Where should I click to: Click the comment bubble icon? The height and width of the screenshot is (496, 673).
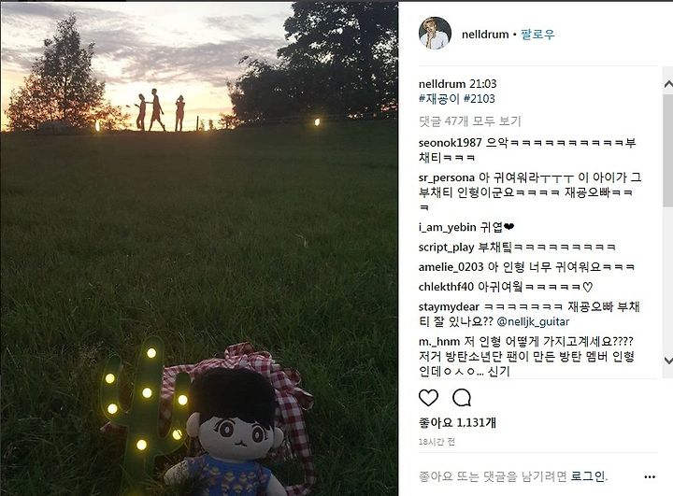pos(462,398)
